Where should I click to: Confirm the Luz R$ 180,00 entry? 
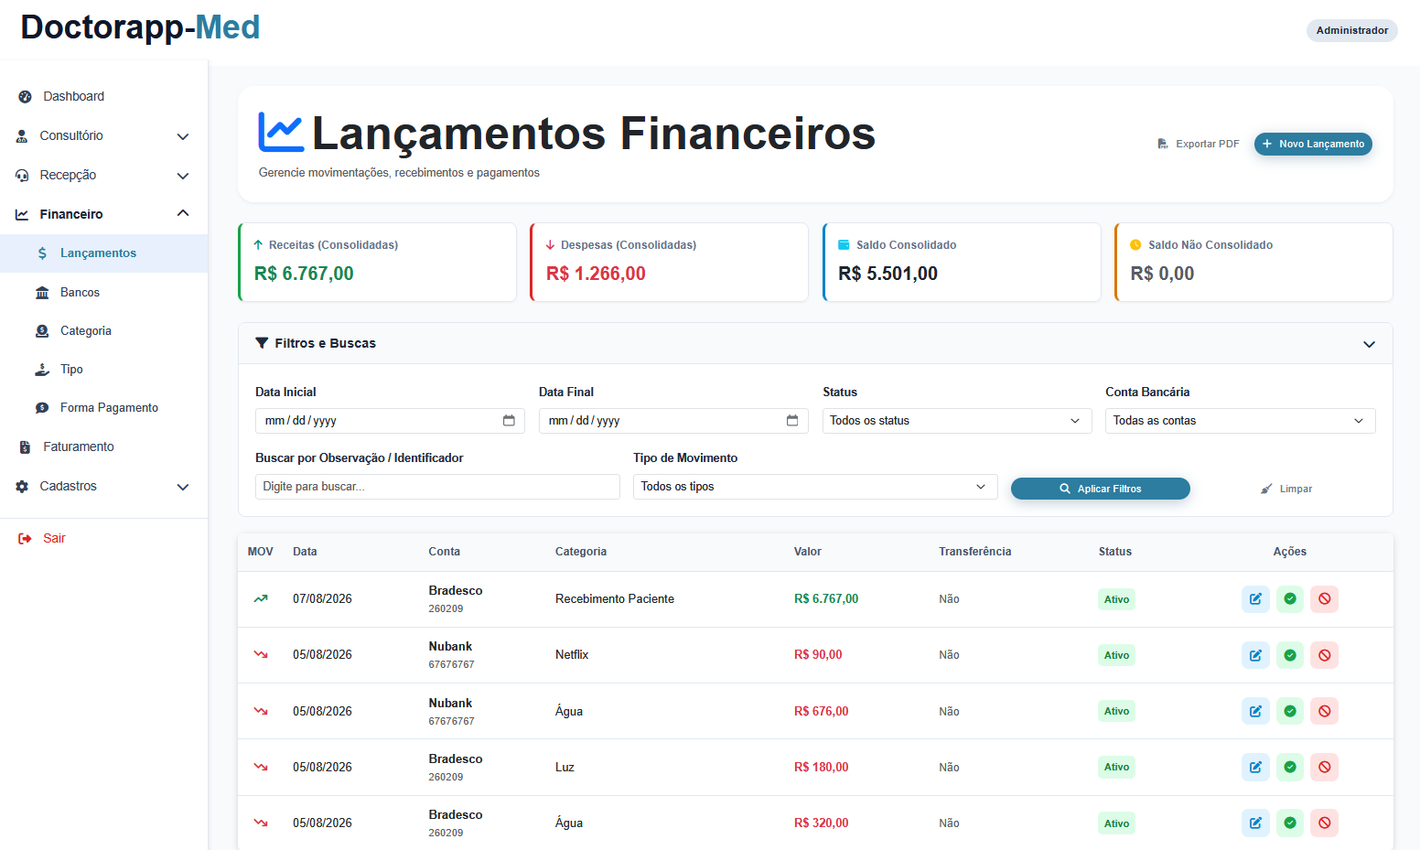click(1290, 767)
